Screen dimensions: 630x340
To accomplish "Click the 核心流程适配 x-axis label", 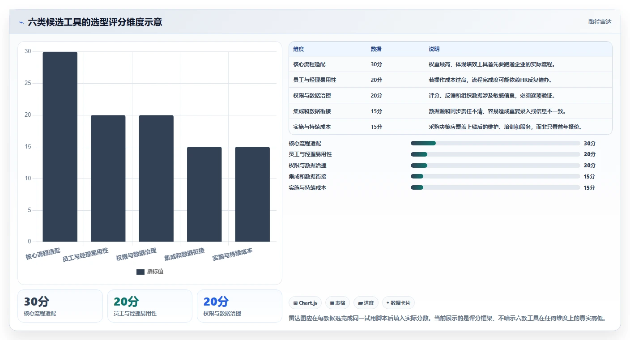I will point(43,254).
